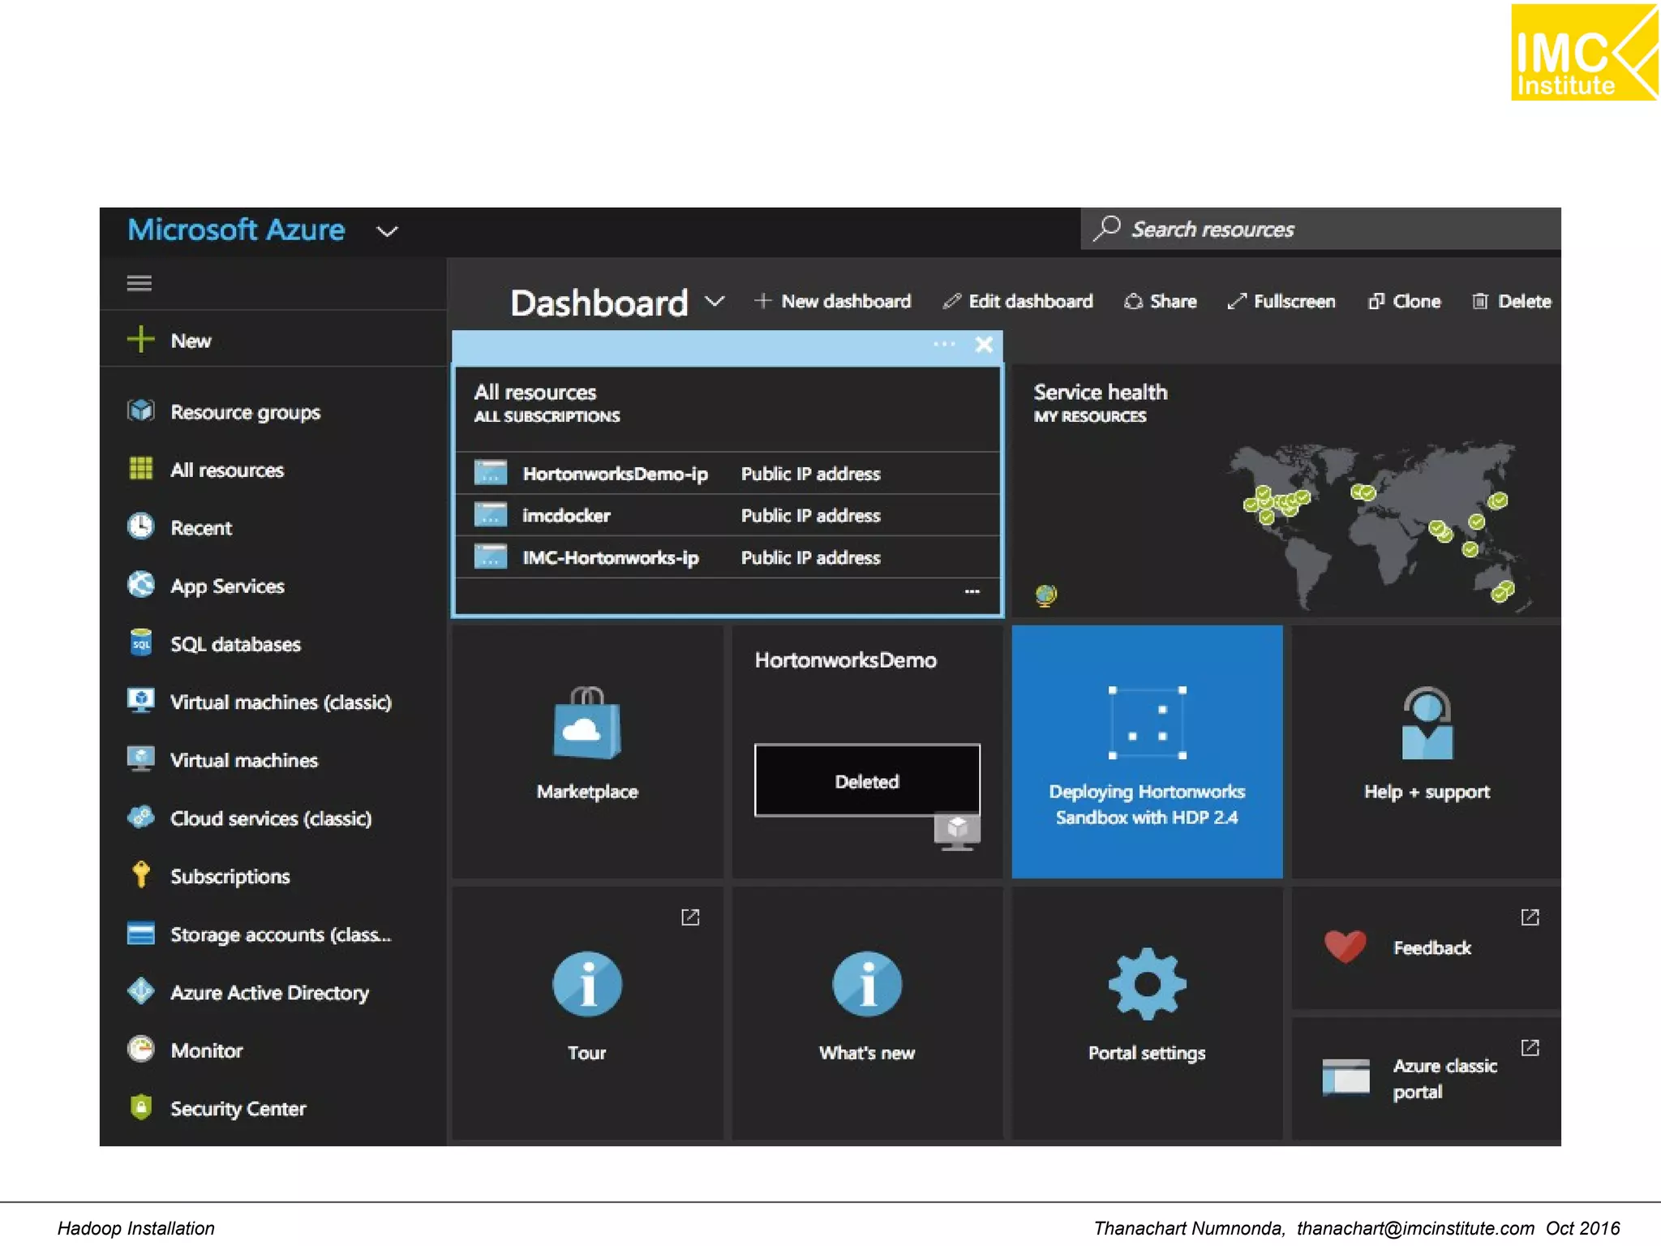
Task: Open Azure Active Directory diamond icon
Action: pyautogui.click(x=141, y=991)
